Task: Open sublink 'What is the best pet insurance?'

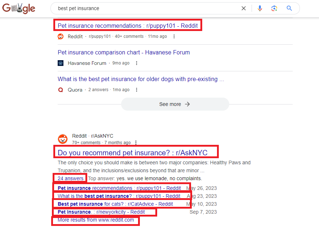Action: coord(119,196)
